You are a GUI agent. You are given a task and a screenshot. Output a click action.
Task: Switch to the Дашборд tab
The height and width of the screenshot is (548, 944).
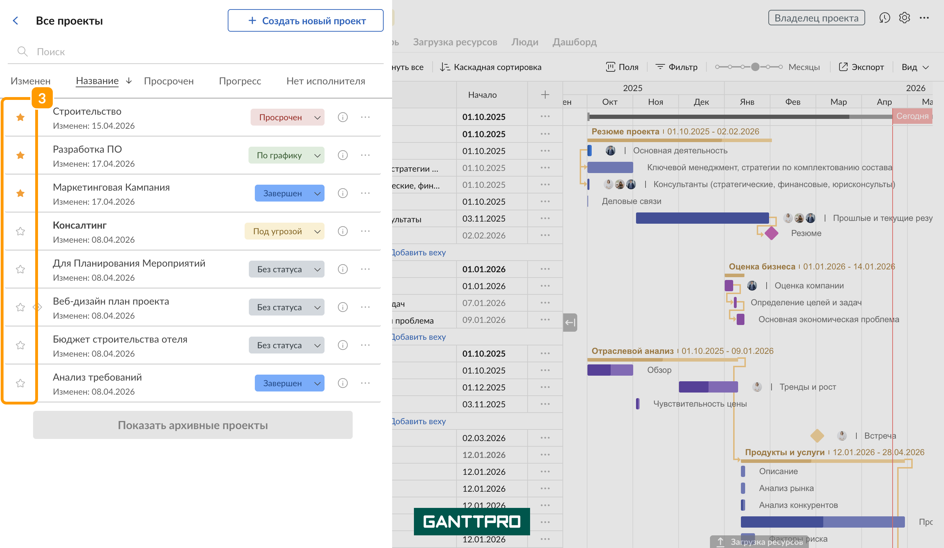coord(574,42)
